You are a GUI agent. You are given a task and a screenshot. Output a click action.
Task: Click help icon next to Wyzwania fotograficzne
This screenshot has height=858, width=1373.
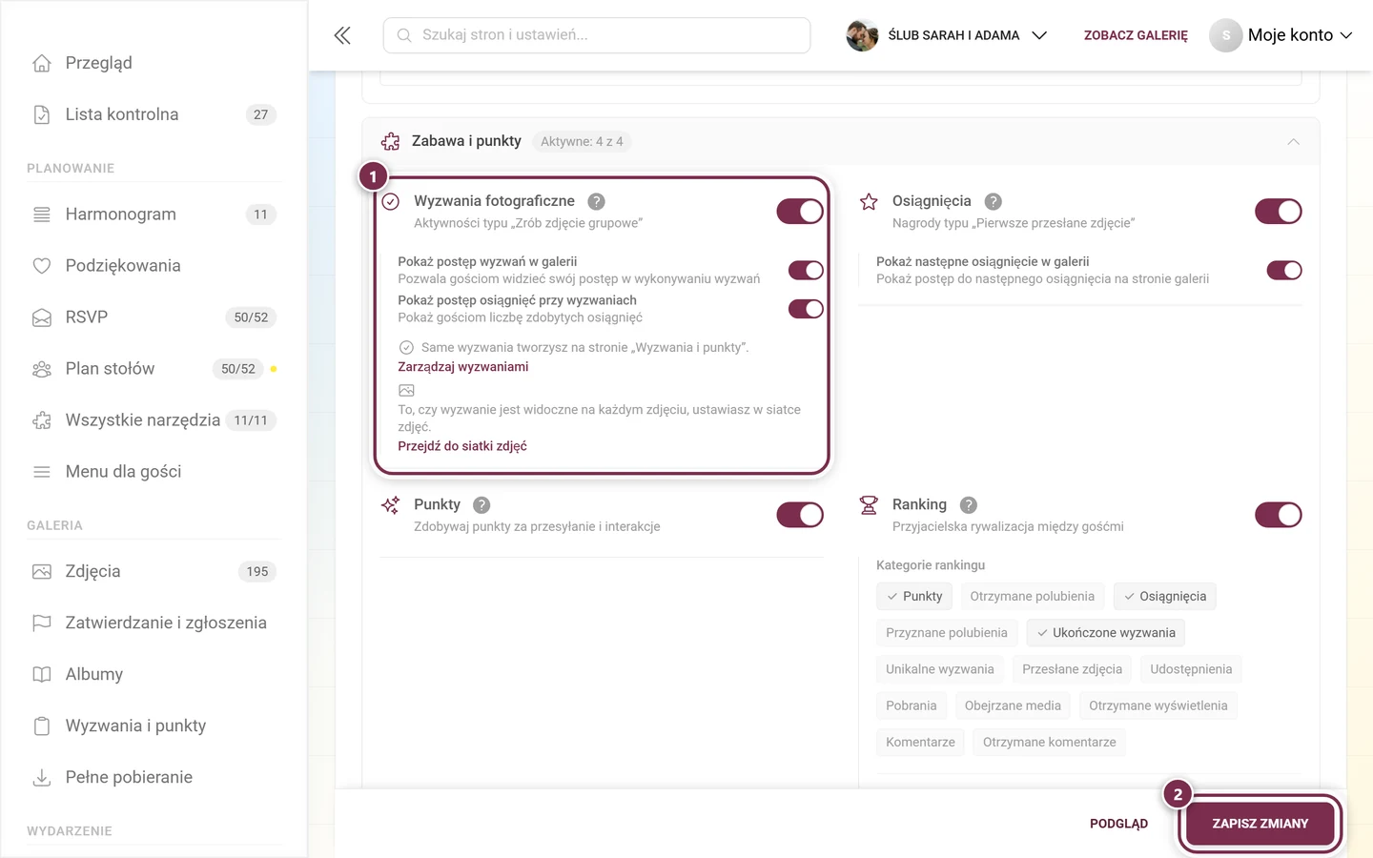[596, 201]
